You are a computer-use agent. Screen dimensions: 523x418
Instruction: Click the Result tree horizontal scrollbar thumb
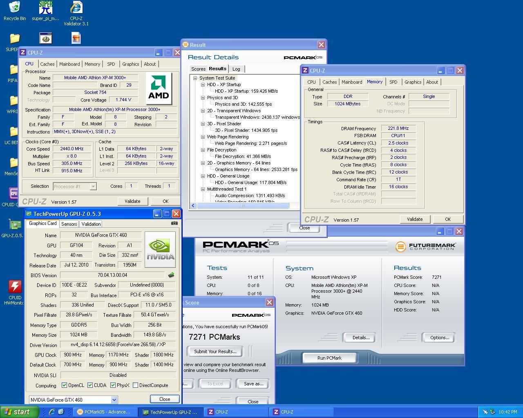click(x=243, y=206)
